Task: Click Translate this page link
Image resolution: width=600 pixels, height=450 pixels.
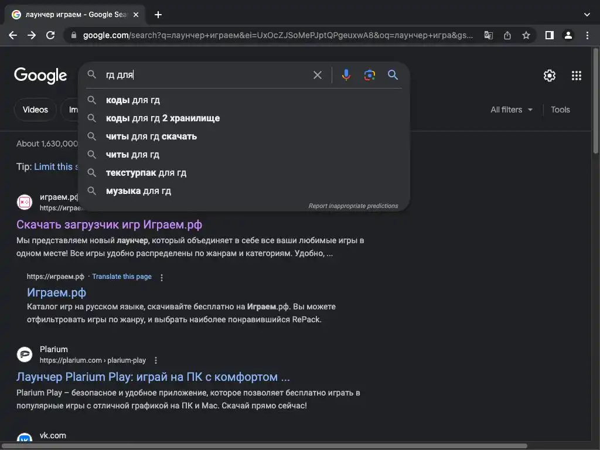Action: [122, 277]
